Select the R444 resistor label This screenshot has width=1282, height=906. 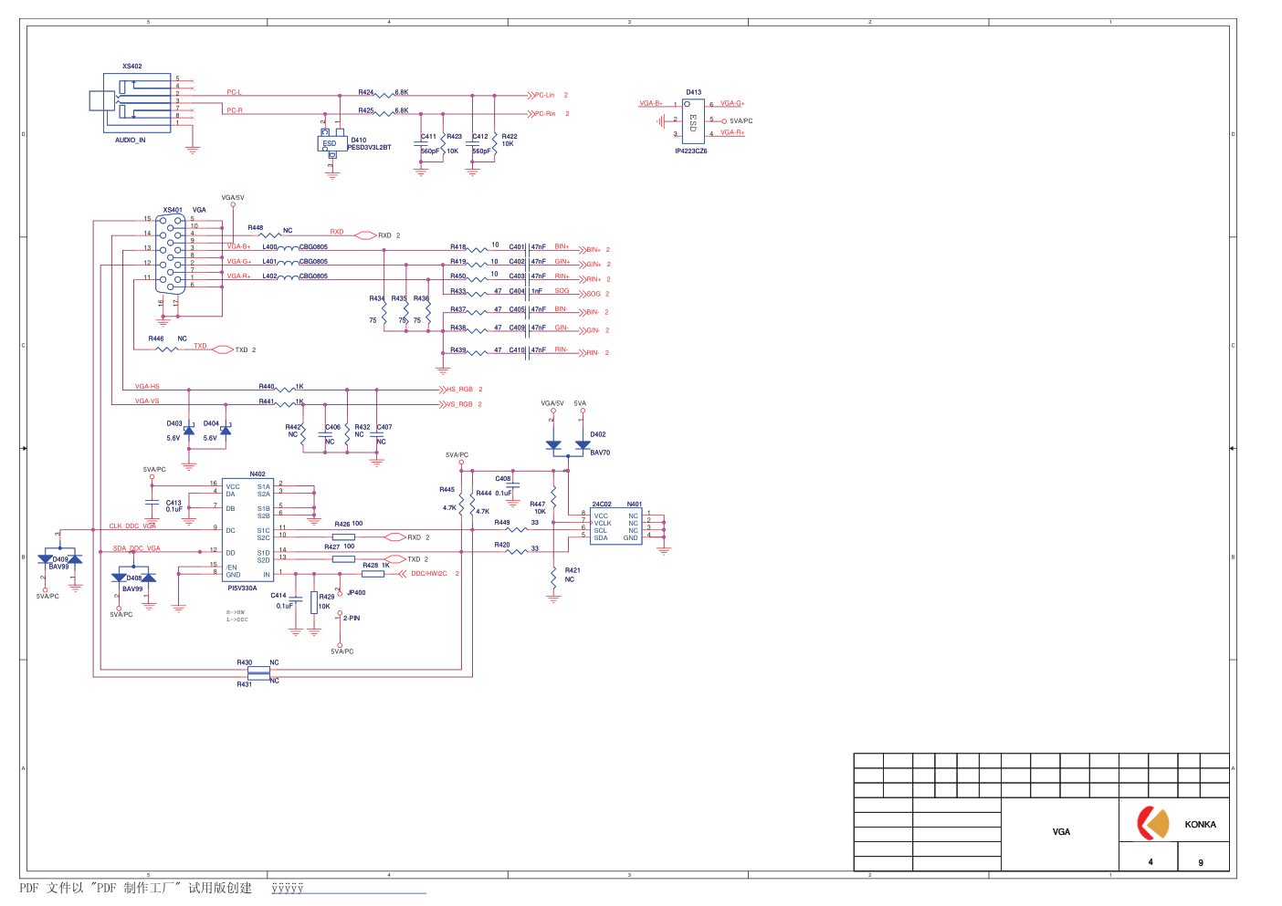(484, 494)
